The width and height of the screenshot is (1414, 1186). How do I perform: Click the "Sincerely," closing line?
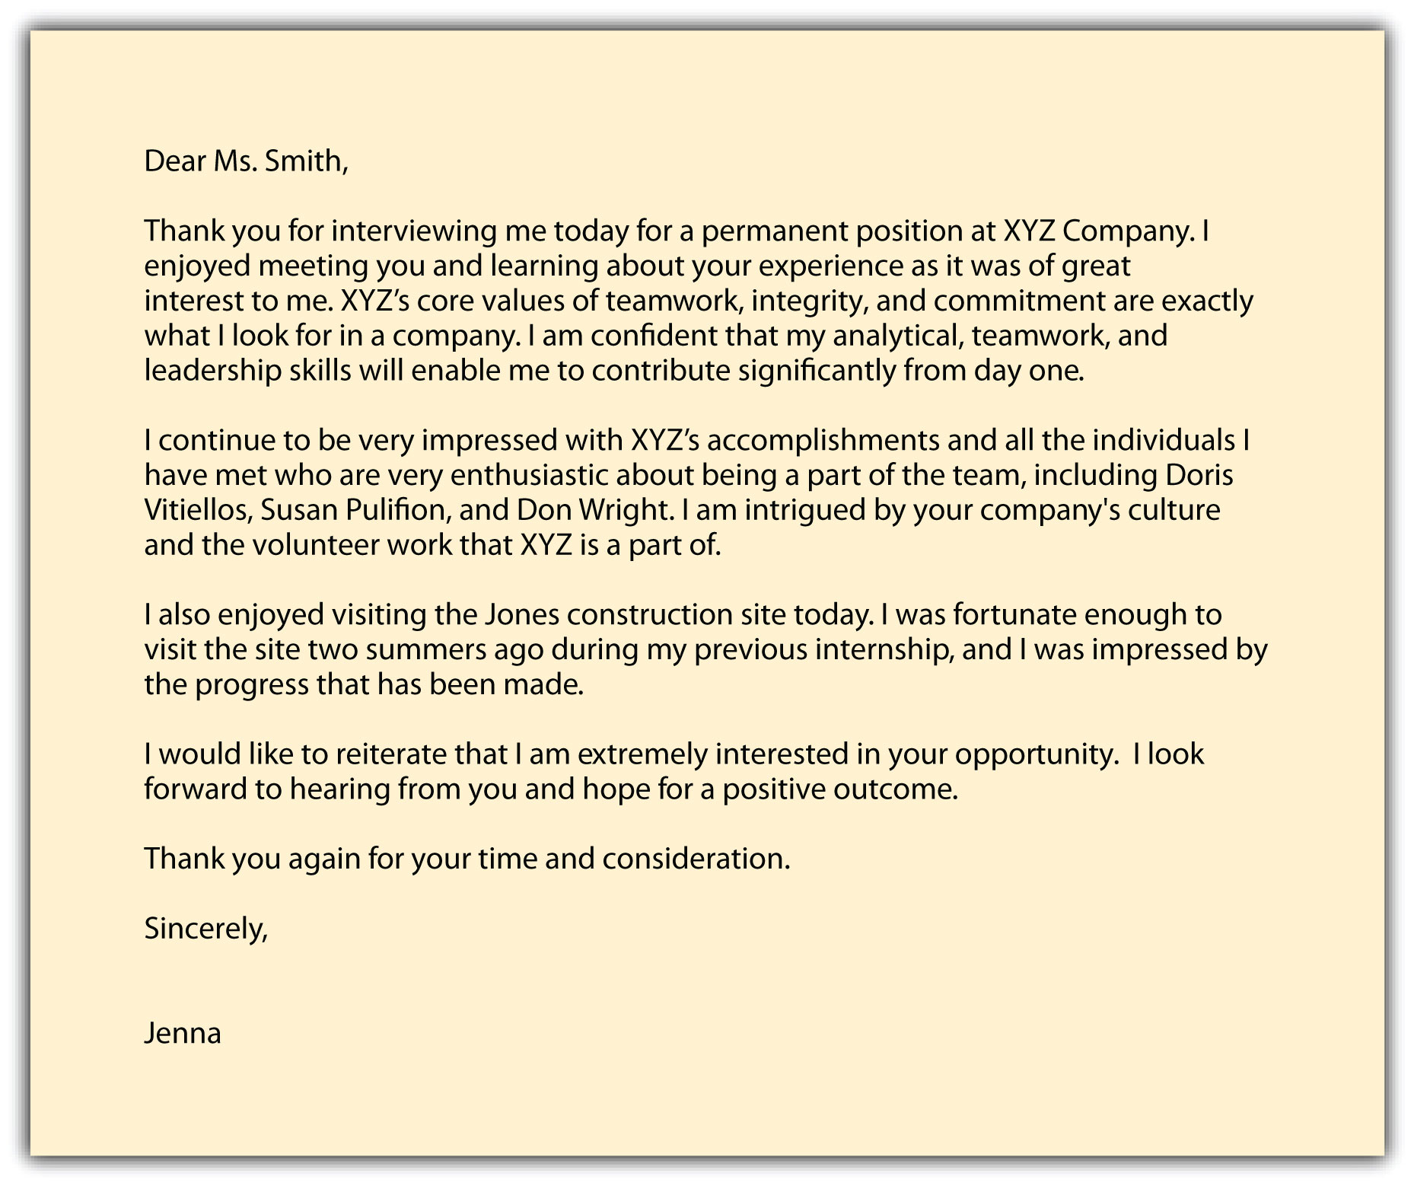pos(205,929)
